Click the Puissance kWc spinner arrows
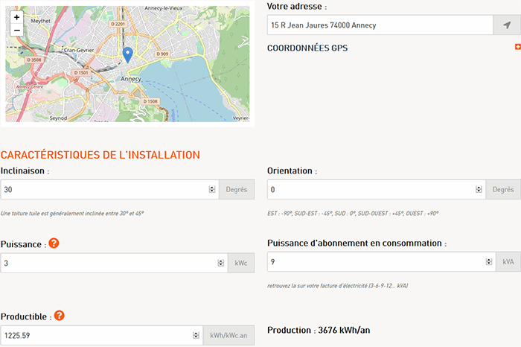Screen dimensions: 521x347 [x=220, y=263]
